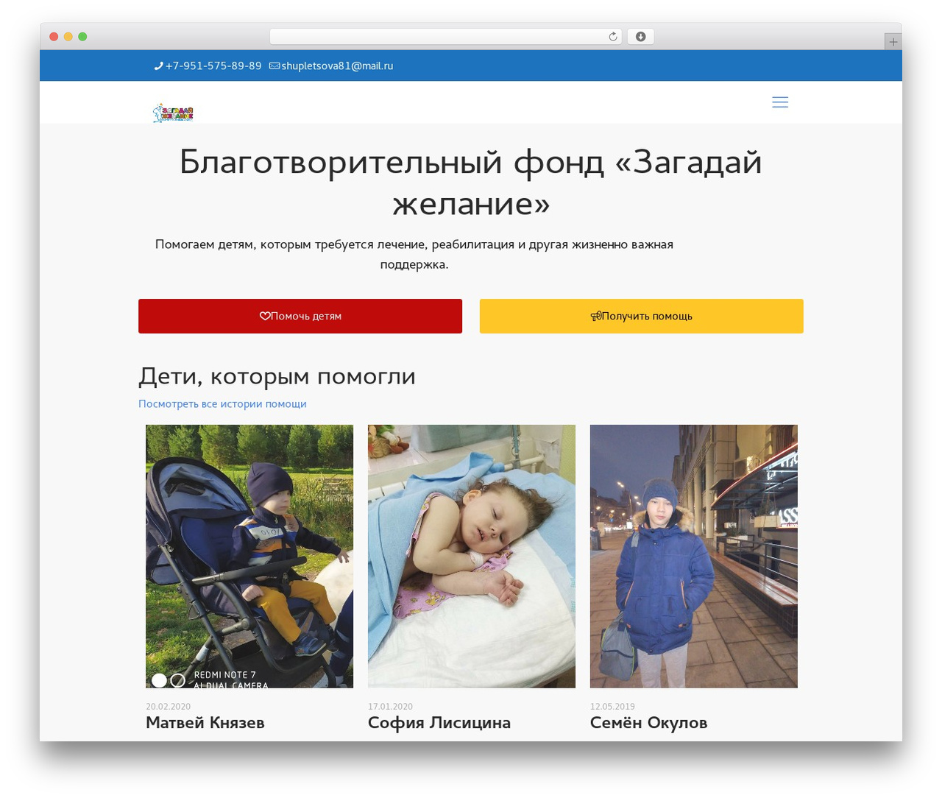This screenshot has height=798, width=942.
Task: Click the red Помочь детям button
Action: coord(300,317)
